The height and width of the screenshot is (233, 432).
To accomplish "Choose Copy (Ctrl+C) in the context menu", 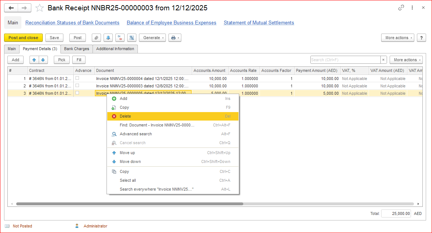I will coord(173,171).
